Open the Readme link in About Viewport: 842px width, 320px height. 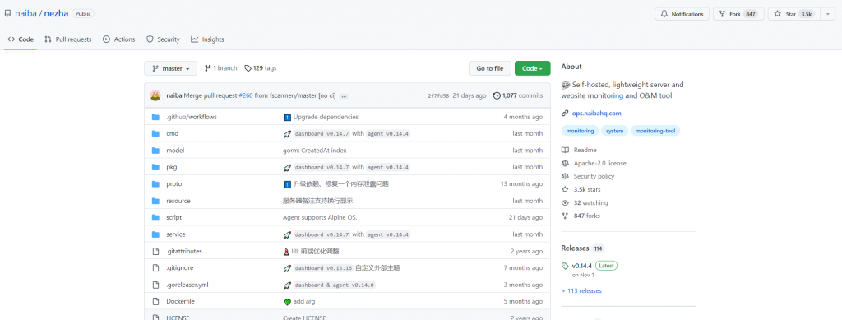coord(579,151)
